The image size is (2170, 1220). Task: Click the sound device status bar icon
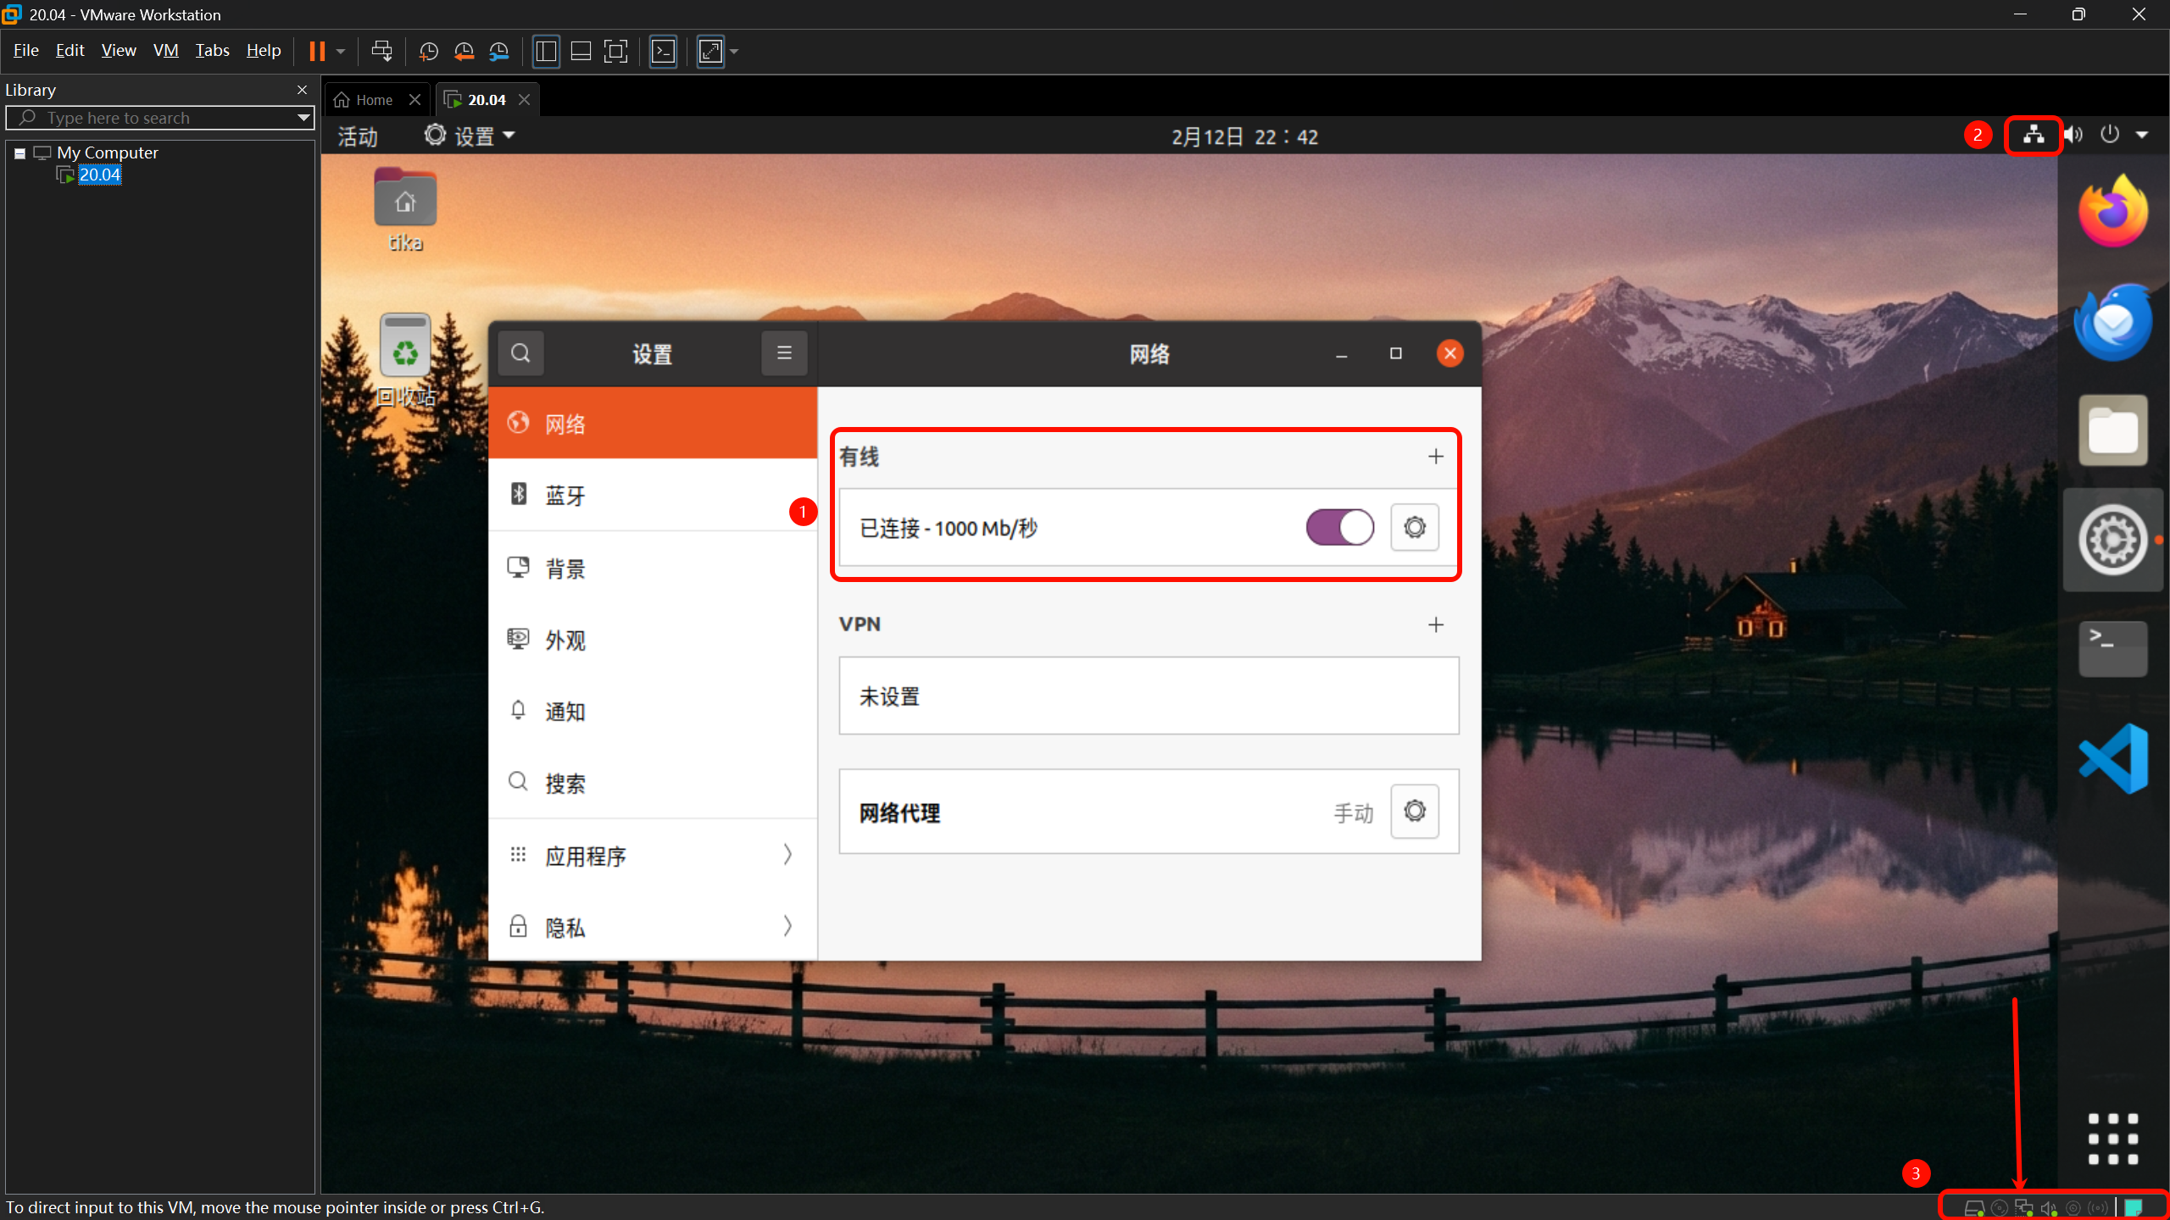[x=2047, y=1208]
